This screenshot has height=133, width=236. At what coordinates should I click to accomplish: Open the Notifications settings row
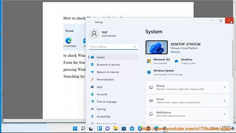tap(187, 114)
